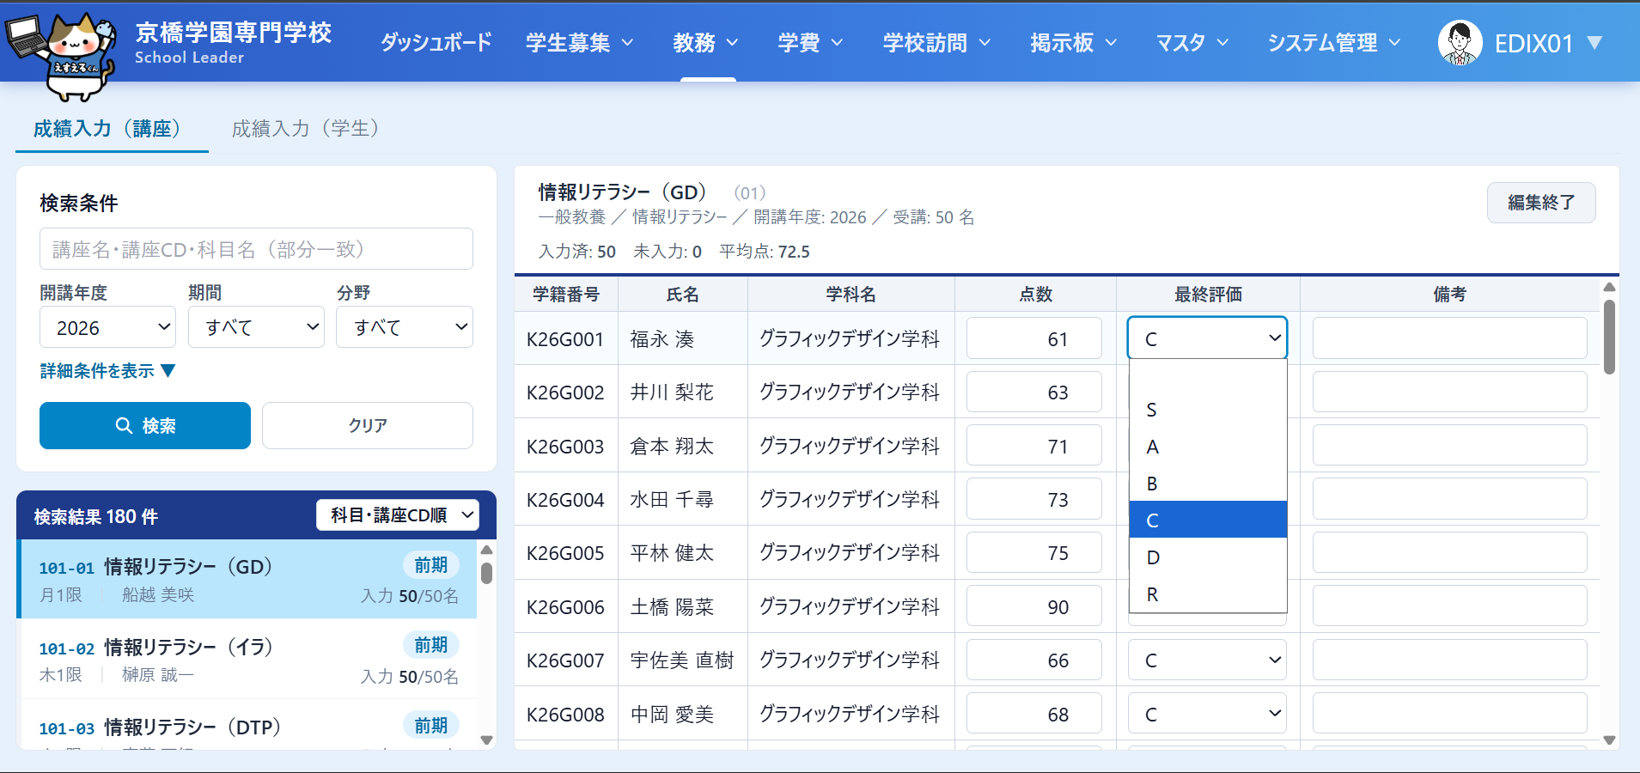
Task: Click the 点数 field showing 90
Action: tap(1034, 606)
